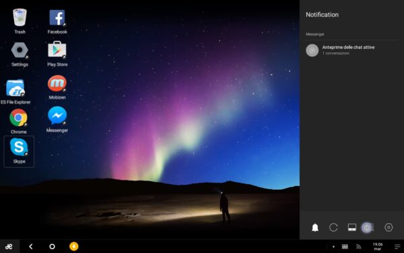
Task: Click the 'Messenger' notification group header
Action: 315,34
